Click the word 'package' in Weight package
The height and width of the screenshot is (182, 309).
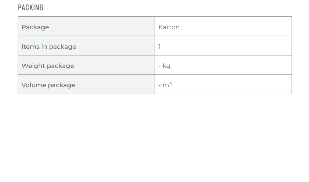tap(60, 66)
